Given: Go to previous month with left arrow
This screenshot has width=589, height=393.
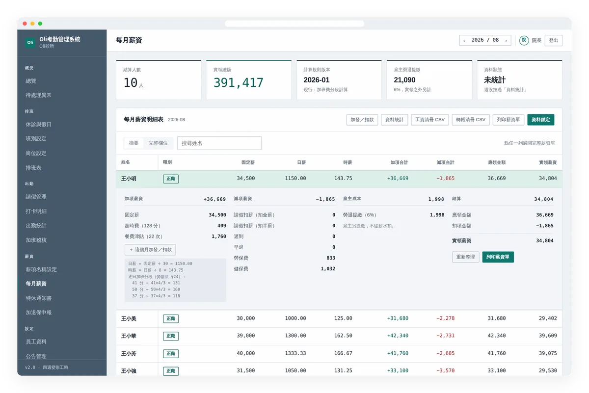Looking at the screenshot, I should [464, 41].
